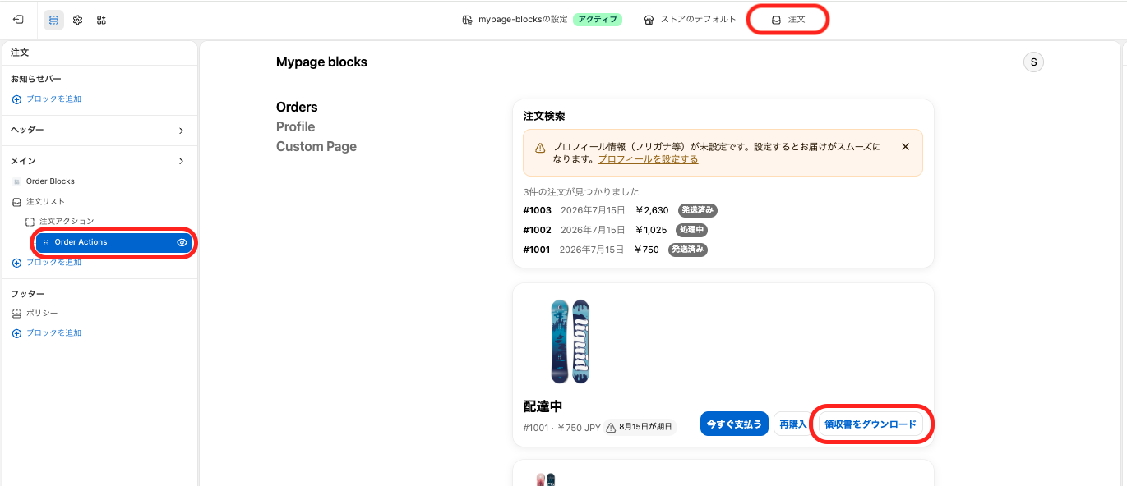Dismiss the profile info banner
Screen dimensions: 1127x486
pos(905,147)
